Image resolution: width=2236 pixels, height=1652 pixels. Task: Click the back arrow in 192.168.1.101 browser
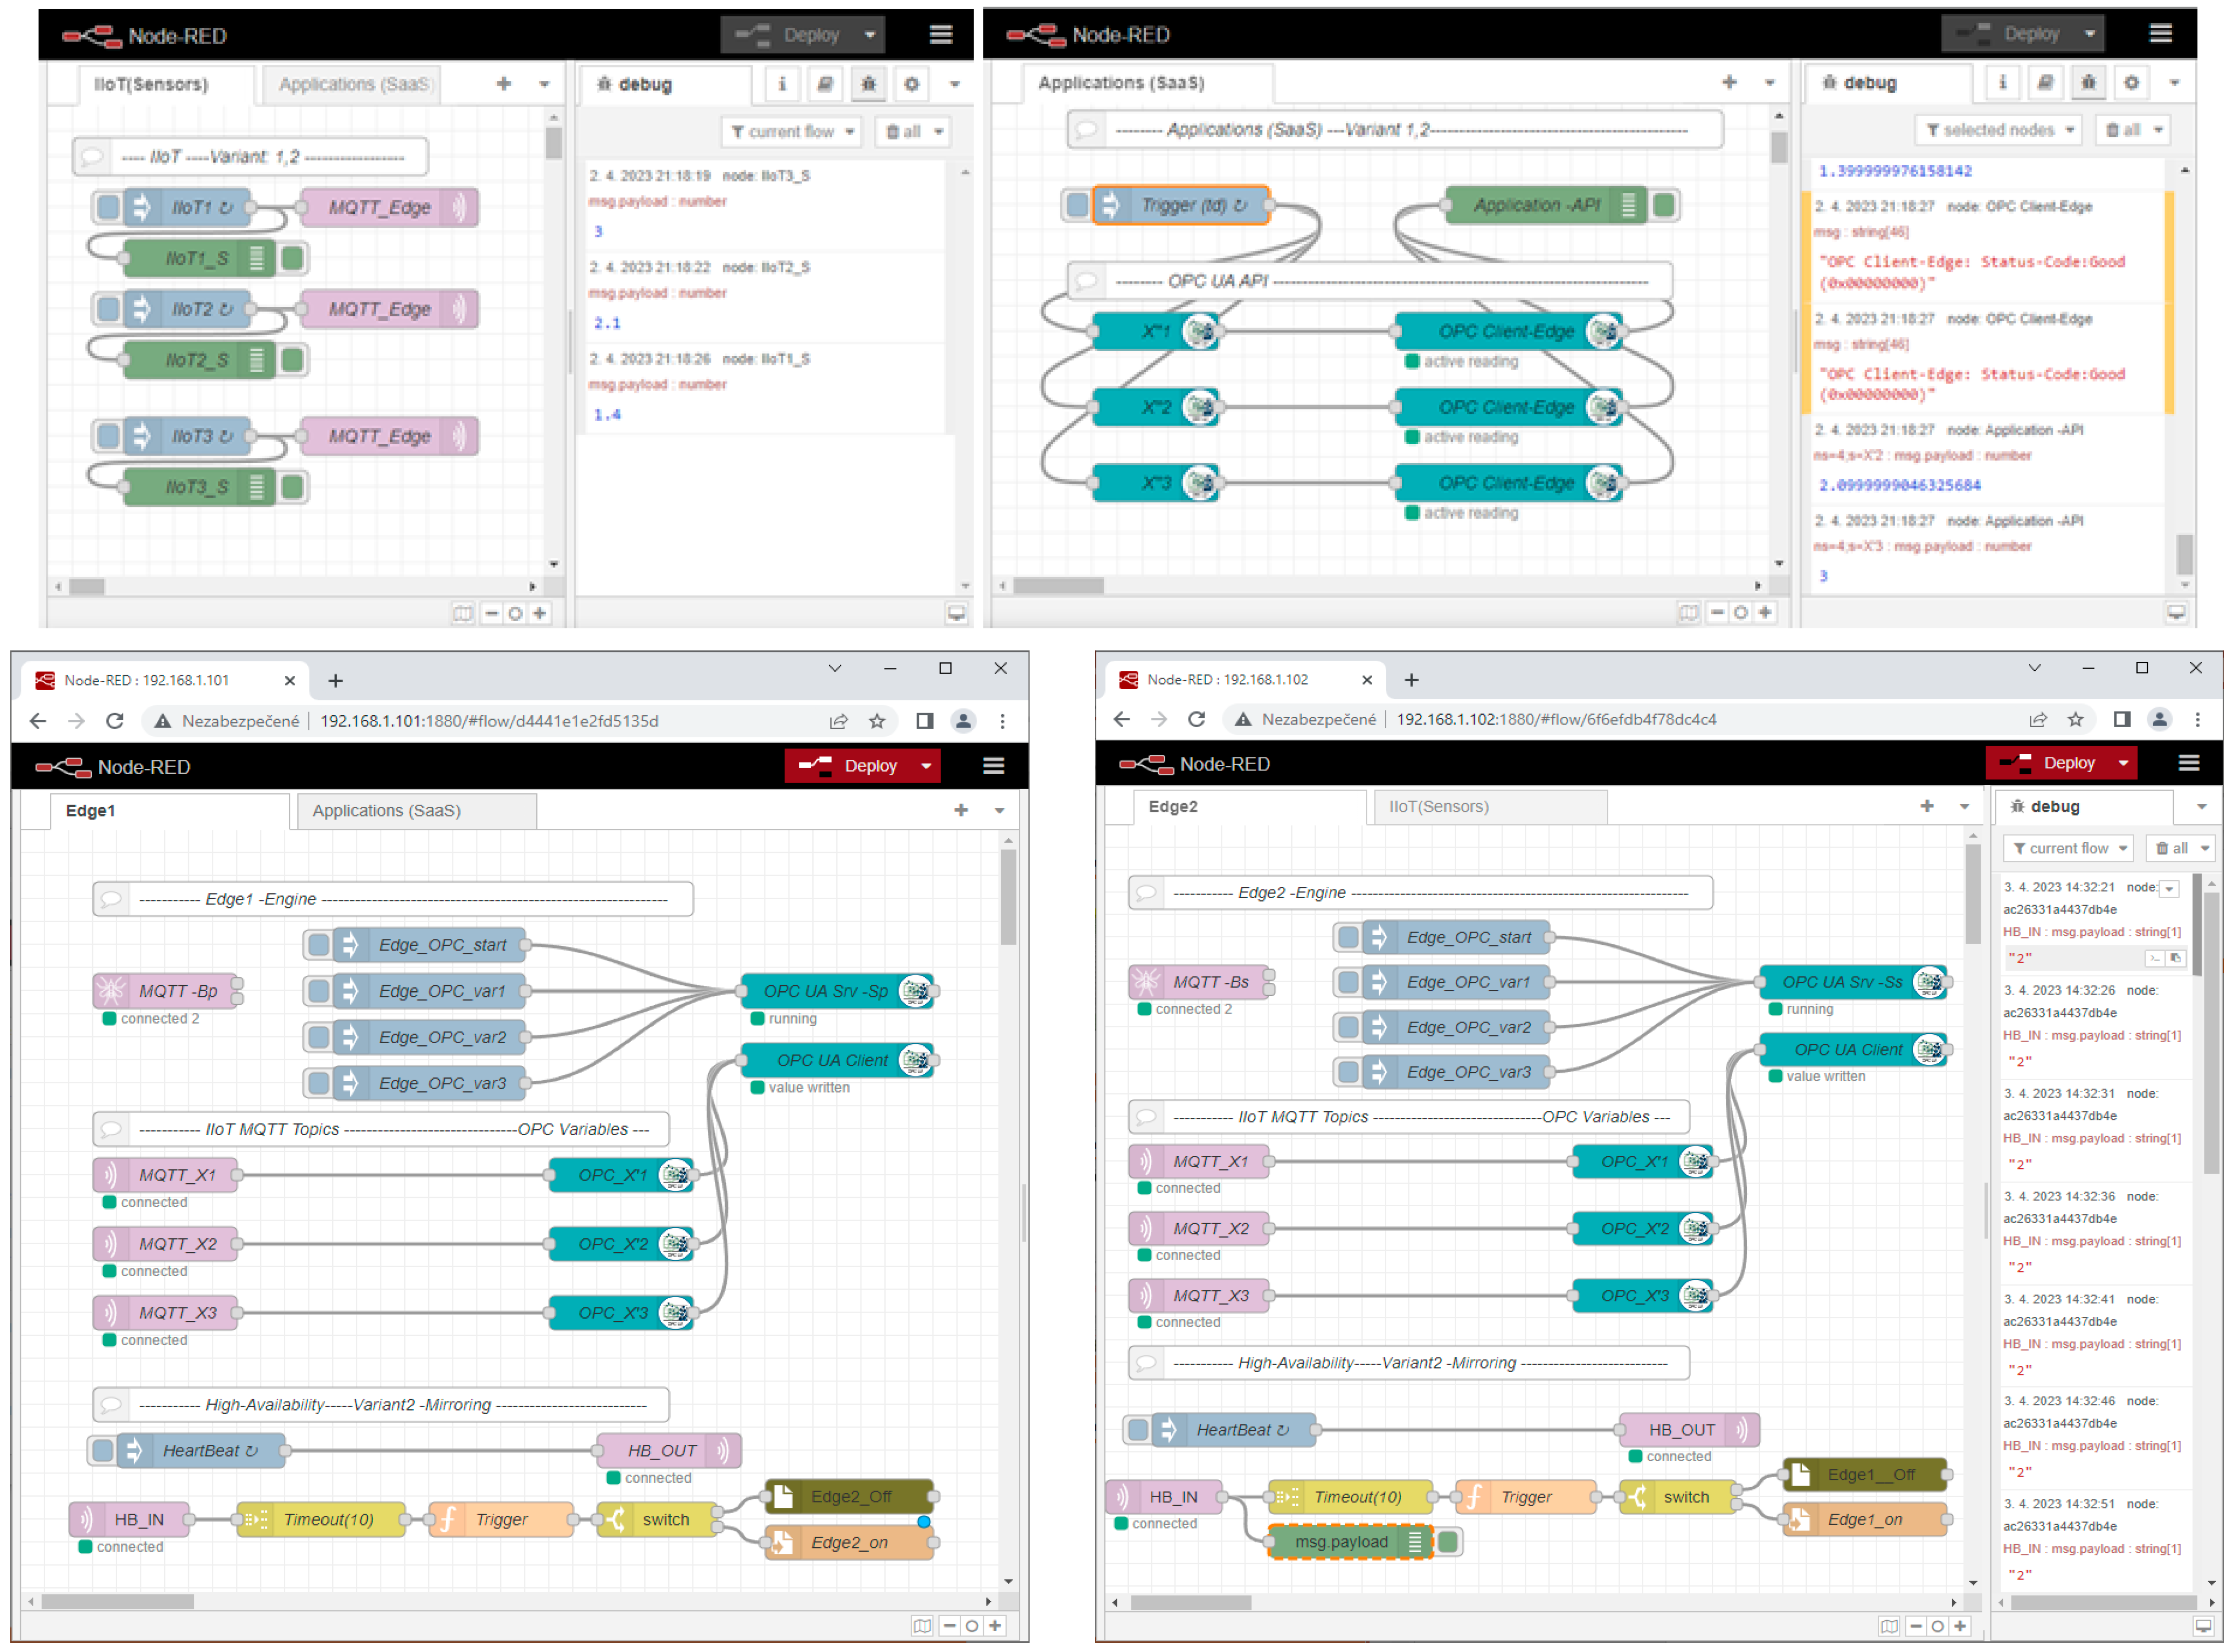pyautogui.click(x=38, y=721)
